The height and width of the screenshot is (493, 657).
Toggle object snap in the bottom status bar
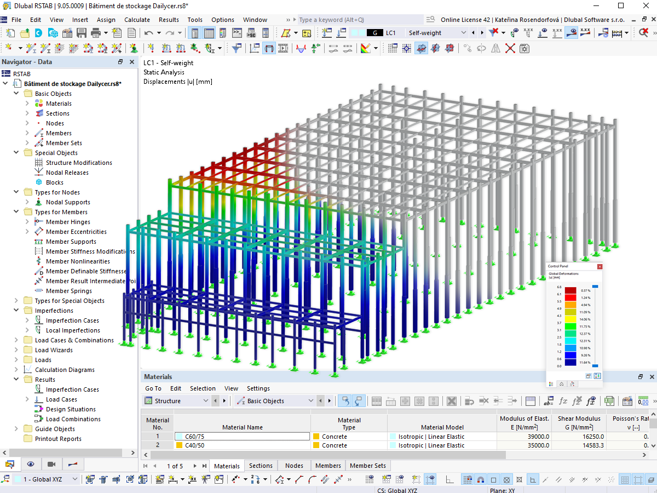pyautogui.click(x=493, y=479)
